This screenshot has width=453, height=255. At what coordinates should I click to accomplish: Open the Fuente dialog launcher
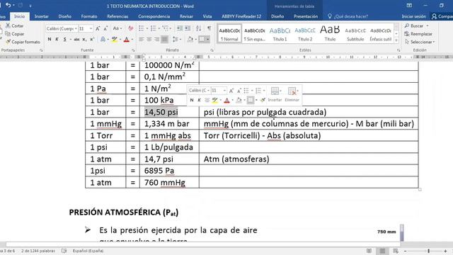point(133,50)
